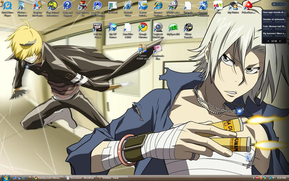Select the Beatcraft desktop shortcut
This screenshot has width=289, height=181.
pos(113,7)
